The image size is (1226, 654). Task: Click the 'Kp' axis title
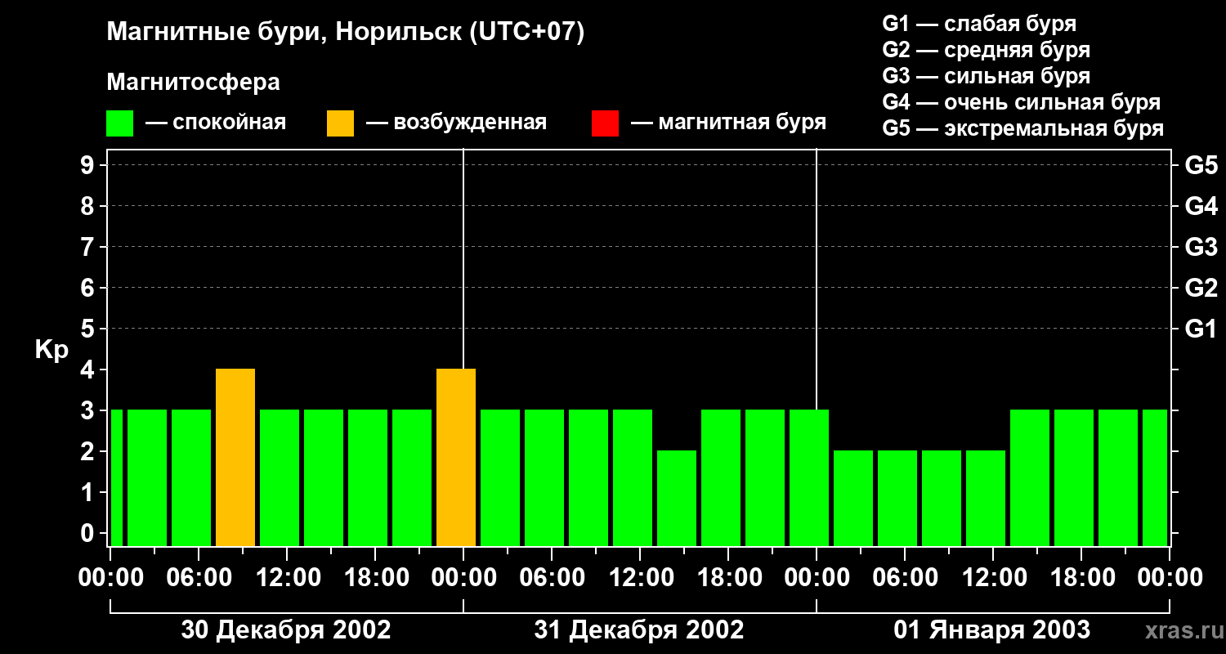click(51, 350)
